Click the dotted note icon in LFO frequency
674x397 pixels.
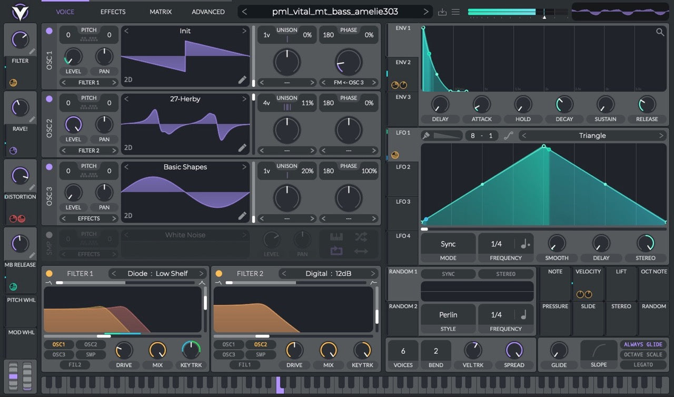pos(525,244)
